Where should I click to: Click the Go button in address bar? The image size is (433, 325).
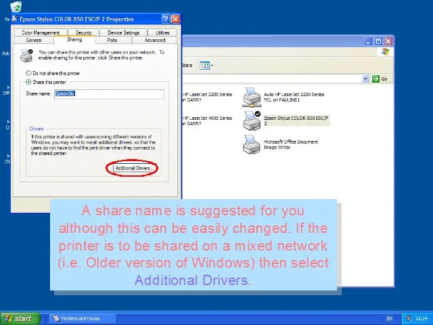tap(380, 79)
